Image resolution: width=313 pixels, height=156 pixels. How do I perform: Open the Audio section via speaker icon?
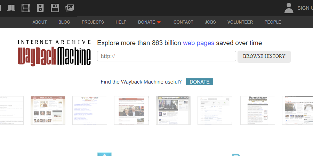pyautogui.click(x=40, y=8)
